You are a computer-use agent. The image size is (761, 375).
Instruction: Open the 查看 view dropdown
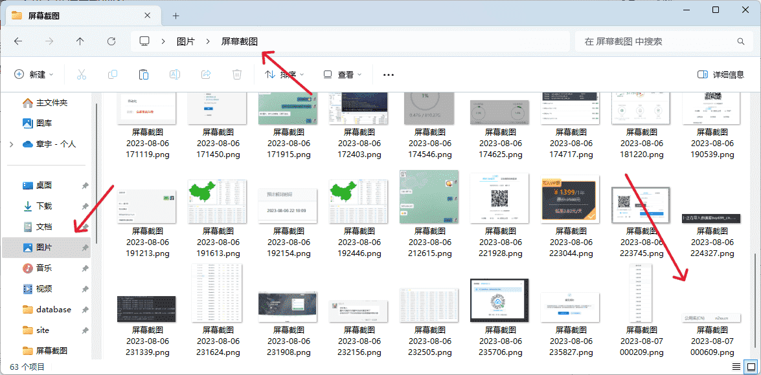(342, 74)
